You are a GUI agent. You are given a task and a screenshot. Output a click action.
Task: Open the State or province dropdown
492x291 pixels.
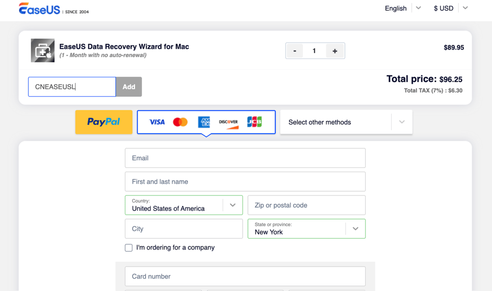tap(307, 229)
